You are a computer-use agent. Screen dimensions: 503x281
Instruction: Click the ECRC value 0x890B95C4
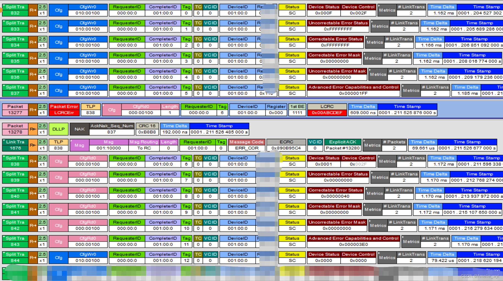point(286,148)
